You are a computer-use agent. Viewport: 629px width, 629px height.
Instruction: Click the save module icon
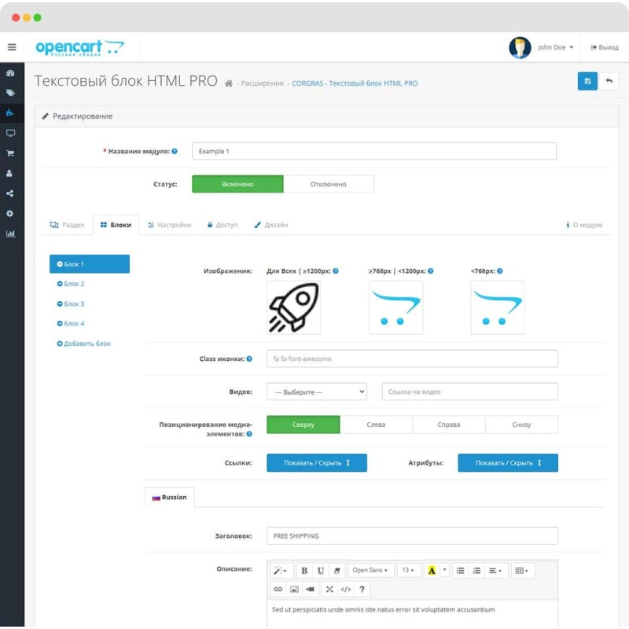tap(587, 81)
